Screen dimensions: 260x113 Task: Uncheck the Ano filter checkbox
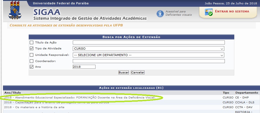pyautogui.click(x=32, y=67)
